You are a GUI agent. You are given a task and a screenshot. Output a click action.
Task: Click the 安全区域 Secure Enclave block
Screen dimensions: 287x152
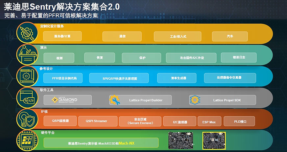coord(140,121)
